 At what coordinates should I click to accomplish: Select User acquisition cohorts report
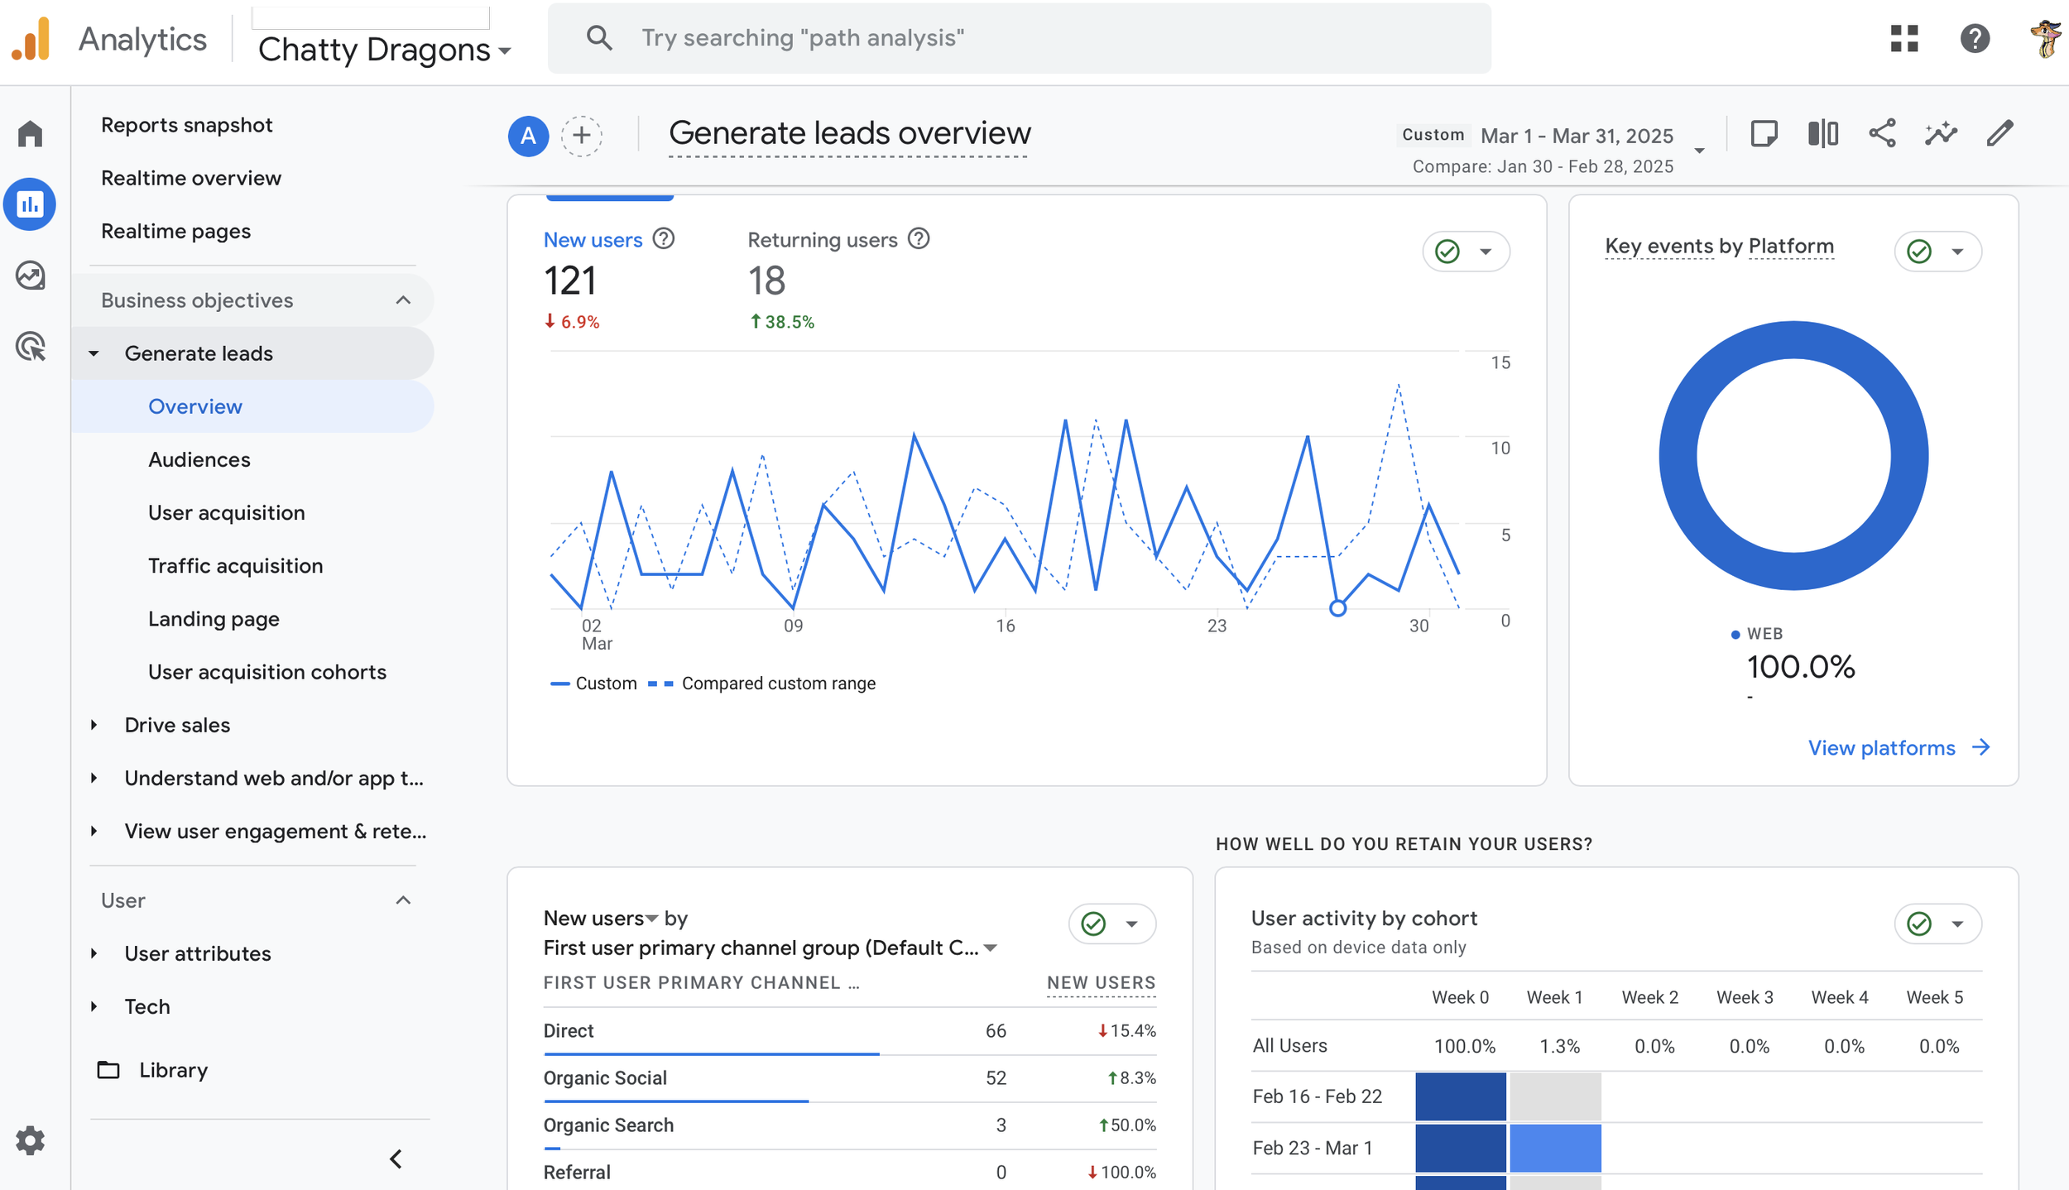click(x=266, y=672)
